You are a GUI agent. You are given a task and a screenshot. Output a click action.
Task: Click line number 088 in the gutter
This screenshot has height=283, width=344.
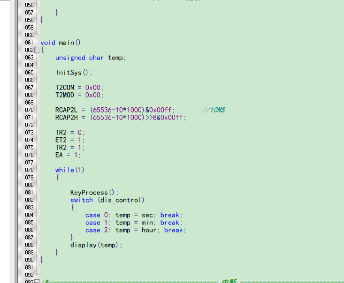pyautogui.click(x=29, y=245)
